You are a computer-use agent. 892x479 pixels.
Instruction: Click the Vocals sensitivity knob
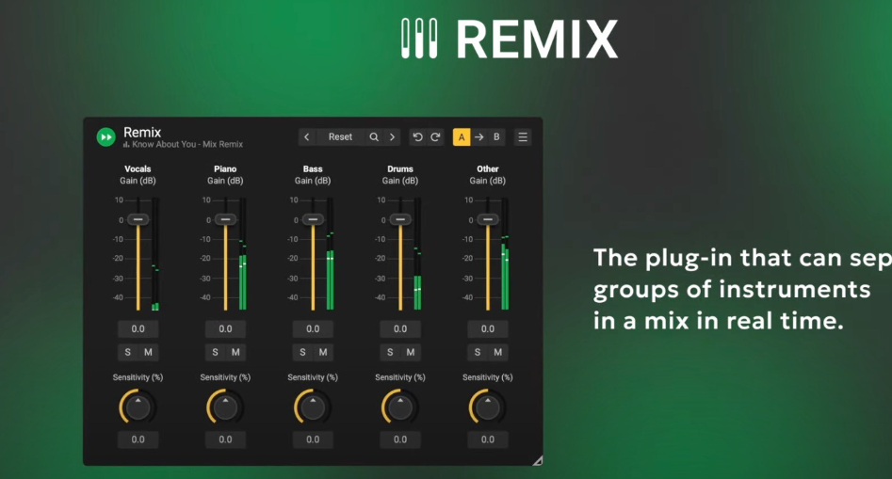click(x=138, y=407)
